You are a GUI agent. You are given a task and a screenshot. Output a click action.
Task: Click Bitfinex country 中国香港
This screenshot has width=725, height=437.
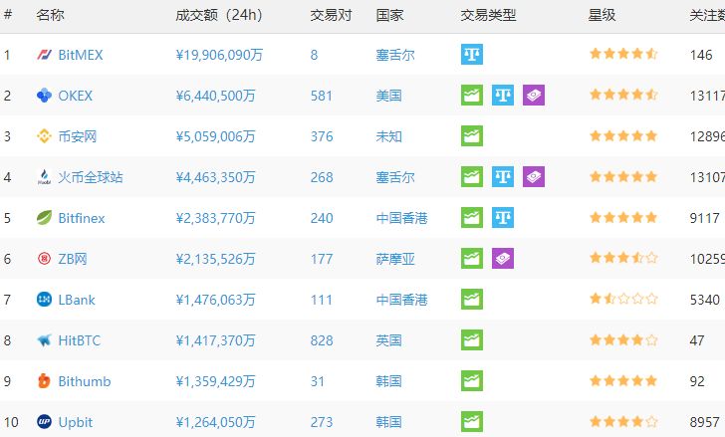coord(401,218)
